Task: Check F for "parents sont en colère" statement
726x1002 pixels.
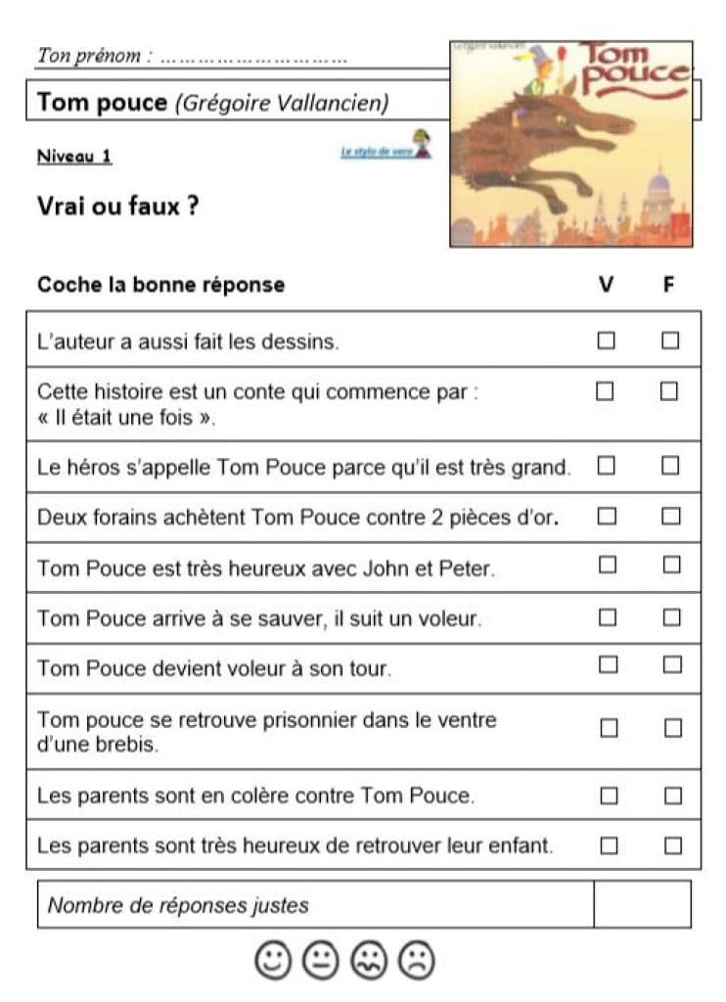Action: click(672, 796)
